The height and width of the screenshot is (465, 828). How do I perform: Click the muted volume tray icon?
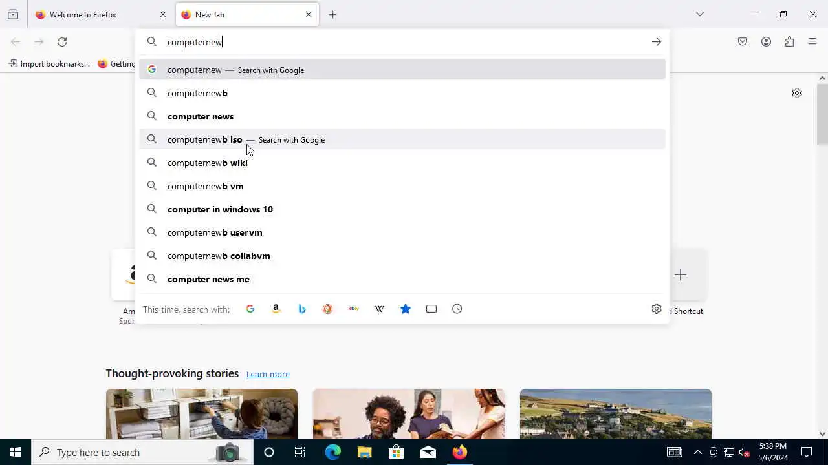coord(745,452)
